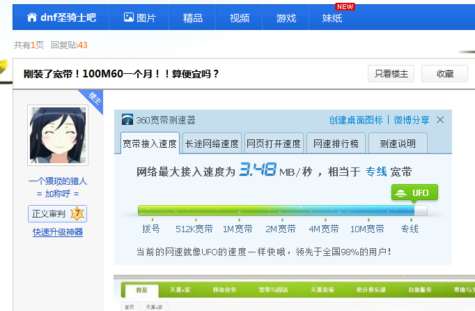The image size is (475, 311).
Task: Click the 4M宽带 scale label
Action: (324, 229)
